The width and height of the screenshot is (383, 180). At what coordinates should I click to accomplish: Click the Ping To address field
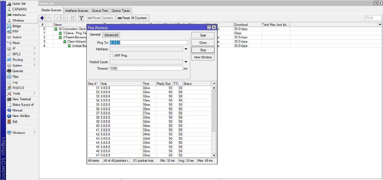[149, 43]
